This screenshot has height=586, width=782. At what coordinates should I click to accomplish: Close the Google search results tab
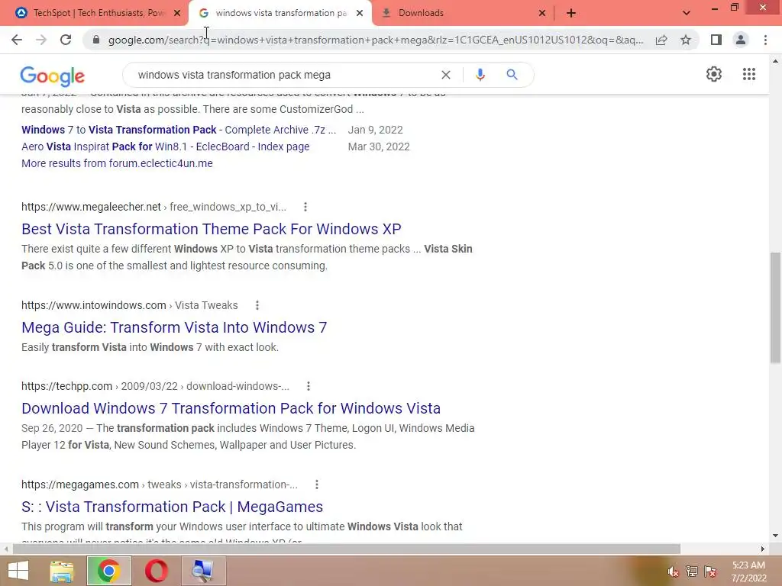(x=359, y=13)
